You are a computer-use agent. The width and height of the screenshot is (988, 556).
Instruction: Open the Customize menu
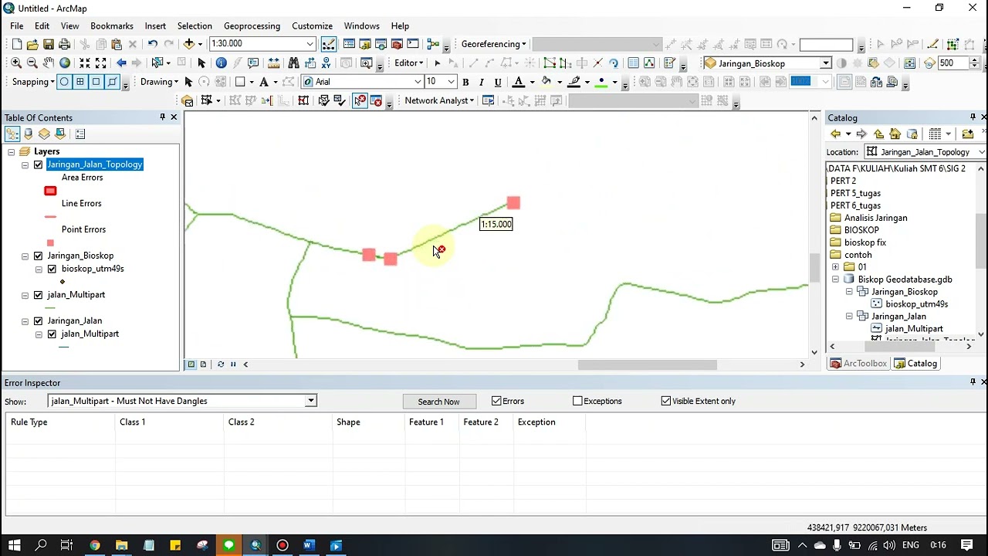312,25
